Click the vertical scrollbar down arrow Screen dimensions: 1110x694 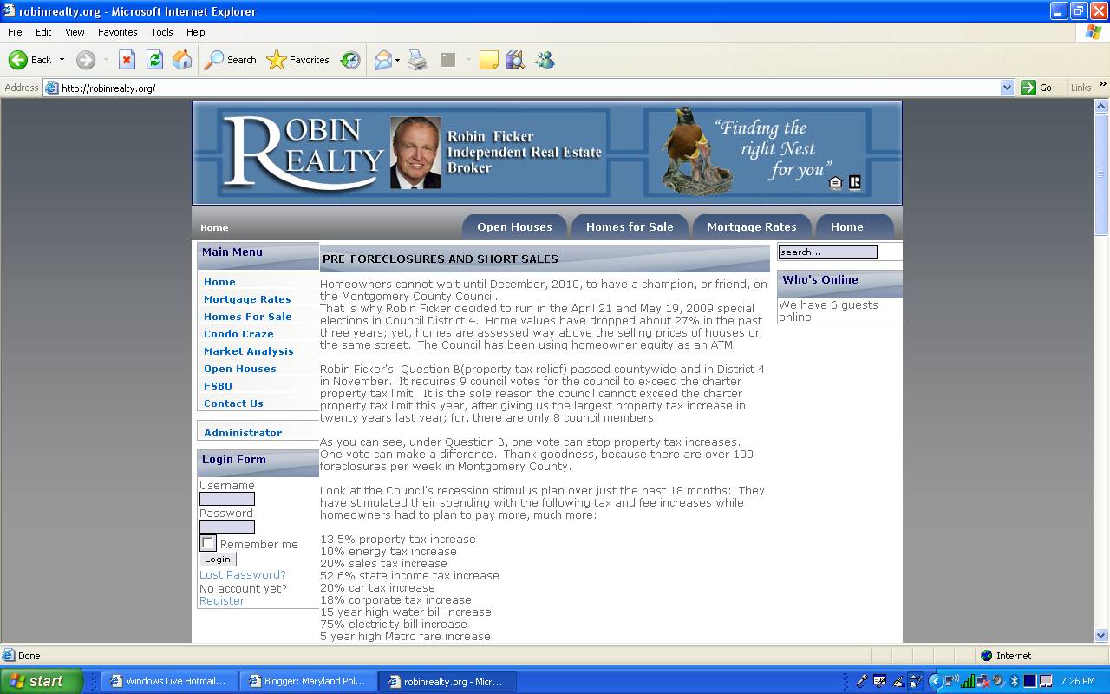(x=1101, y=635)
